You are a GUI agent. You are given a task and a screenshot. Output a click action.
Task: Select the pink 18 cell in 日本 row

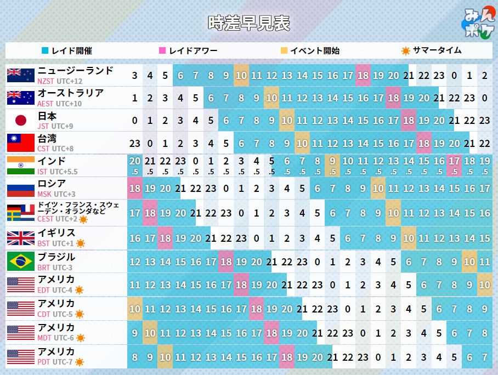coord(408,121)
